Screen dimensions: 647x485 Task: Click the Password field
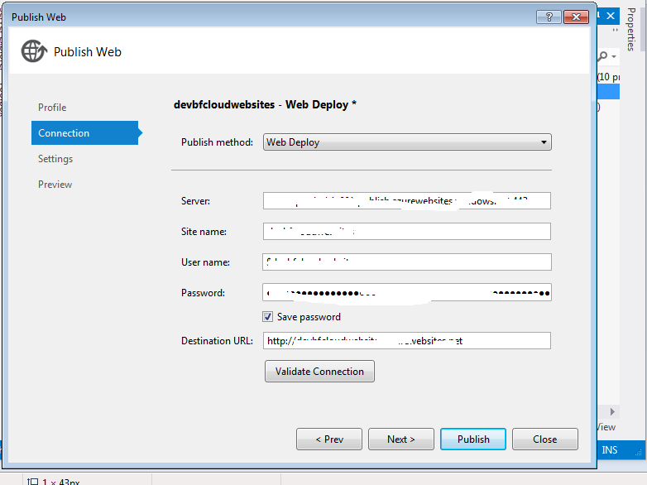click(407, 293)
